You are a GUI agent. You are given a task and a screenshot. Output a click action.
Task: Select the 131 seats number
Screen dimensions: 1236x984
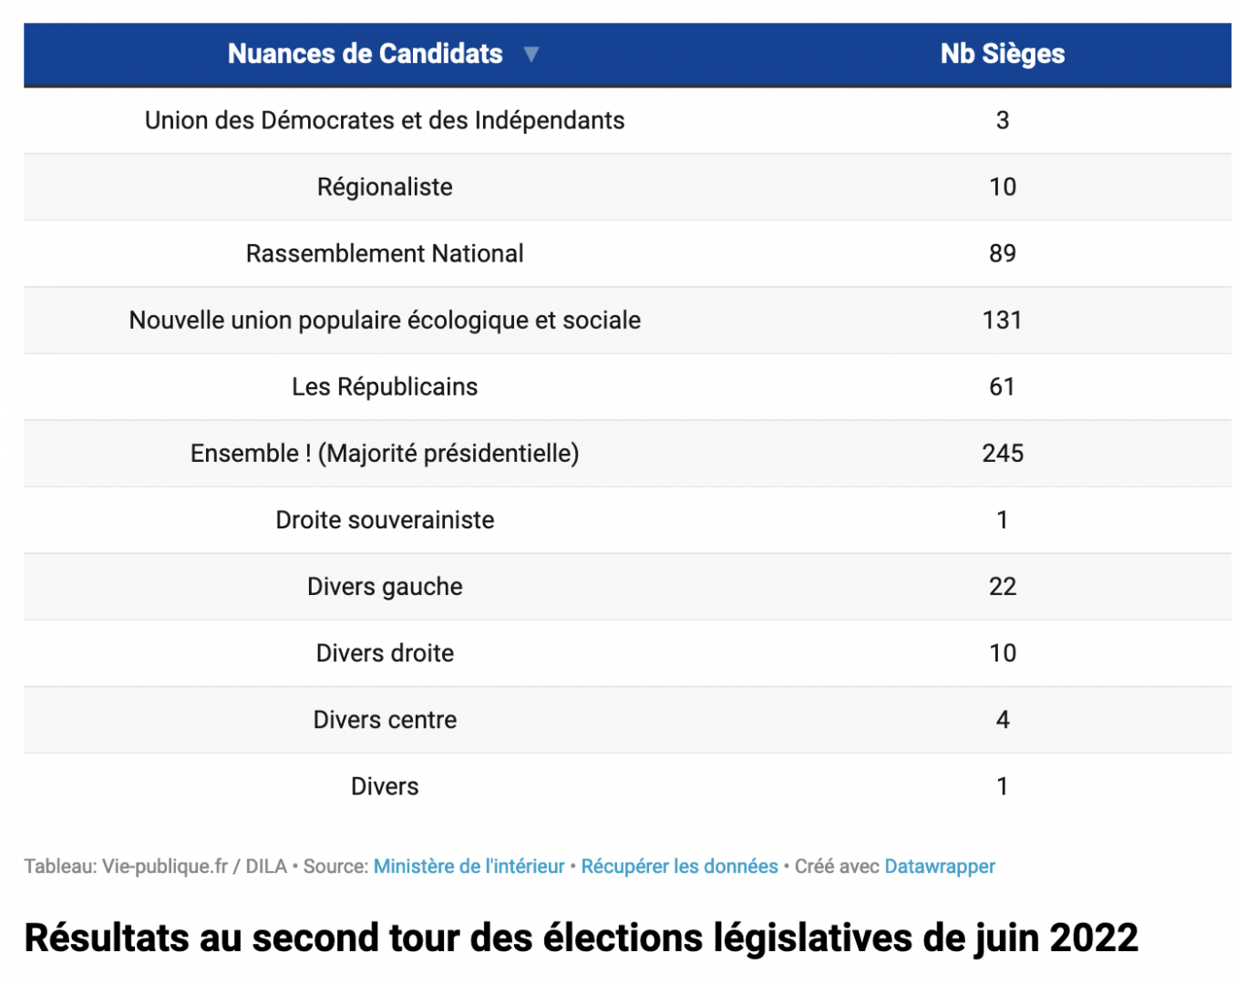(x=1002, y=321)
